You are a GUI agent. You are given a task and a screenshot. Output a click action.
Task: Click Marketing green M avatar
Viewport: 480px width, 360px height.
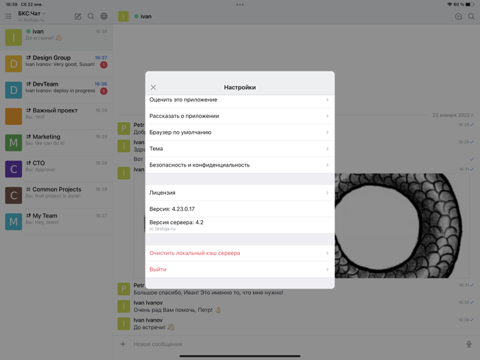[x=14, y=143]
